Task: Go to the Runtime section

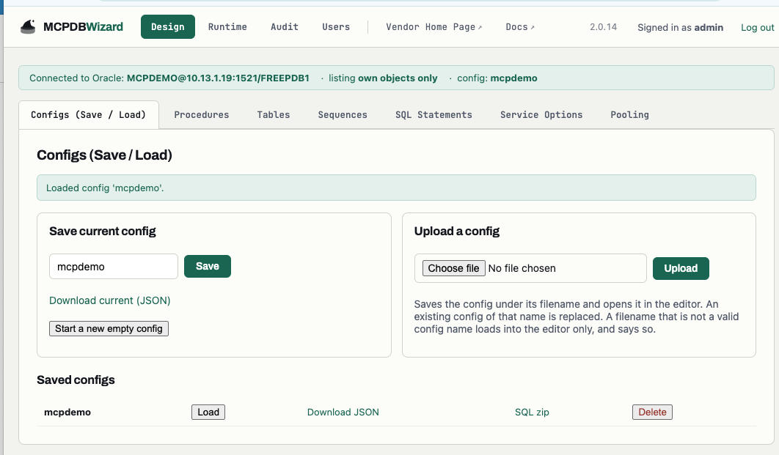Action: tap(227, 27)
